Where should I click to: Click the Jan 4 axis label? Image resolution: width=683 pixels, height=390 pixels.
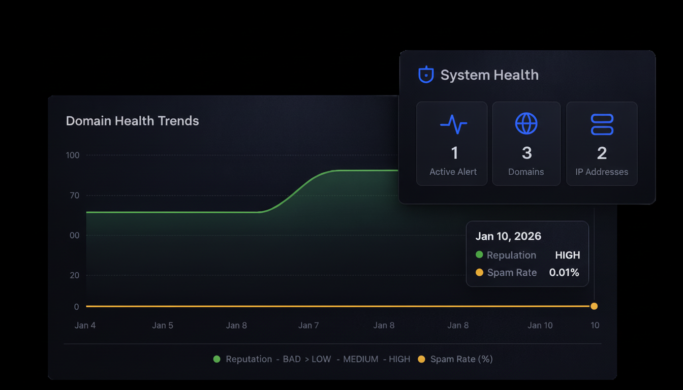pyautogui.click(x=85, y=326)
